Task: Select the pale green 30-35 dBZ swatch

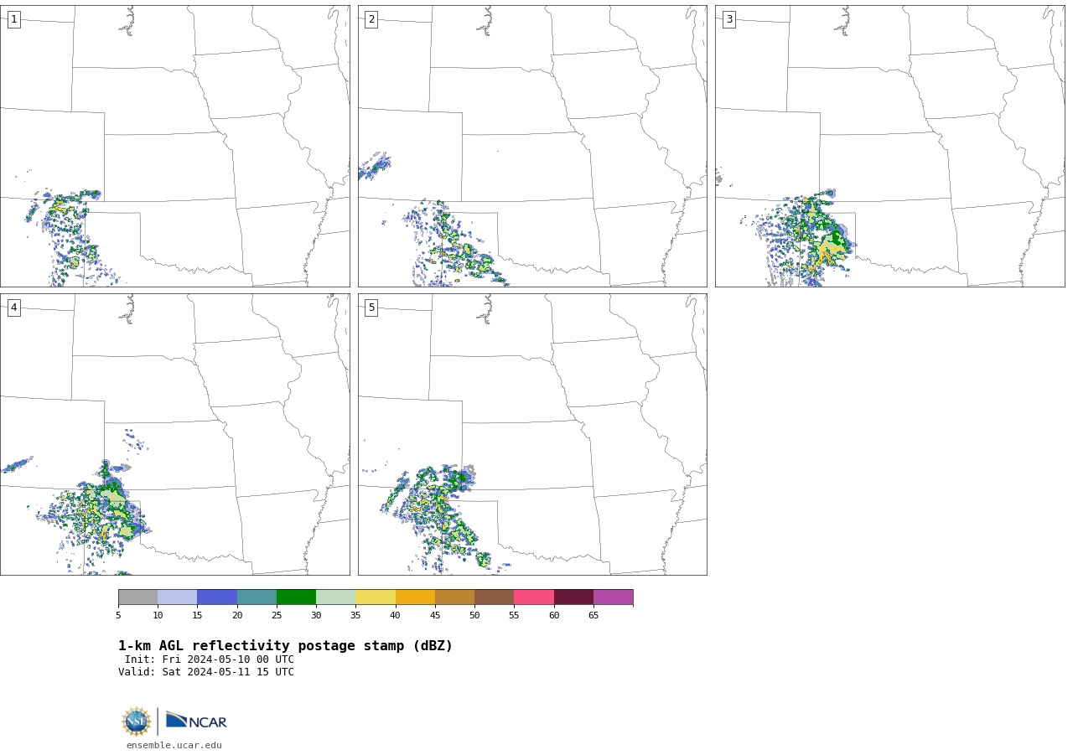Action: 336,597
